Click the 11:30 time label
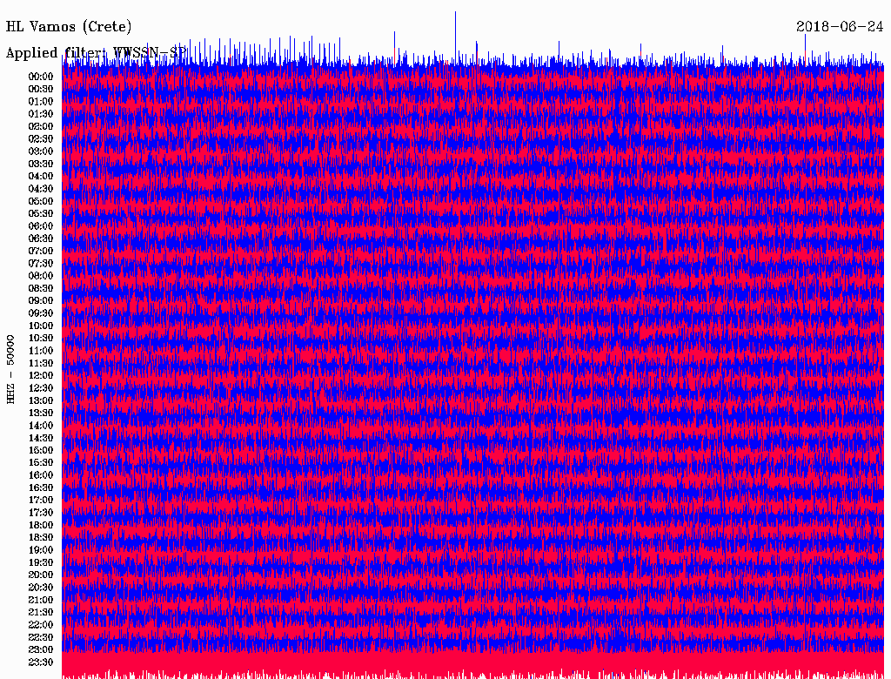 point(41,363)
